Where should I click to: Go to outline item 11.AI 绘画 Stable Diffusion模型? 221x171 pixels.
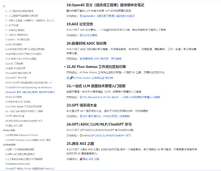(x=21, y=59)
